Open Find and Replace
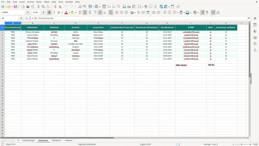The width and height of the screenshot is (259, 146). click(80, 7)
